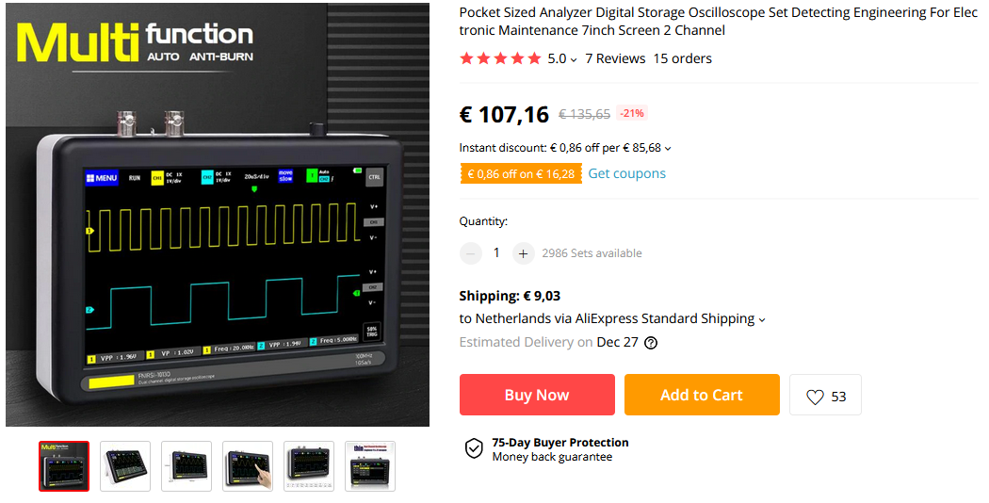Viewport: 989px width, 503px height.
Task: Open the 7 Reviews link
Action: 615,58
